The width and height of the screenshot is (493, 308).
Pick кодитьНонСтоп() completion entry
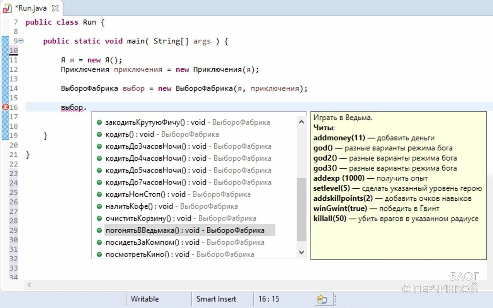[x=178, y=194]
